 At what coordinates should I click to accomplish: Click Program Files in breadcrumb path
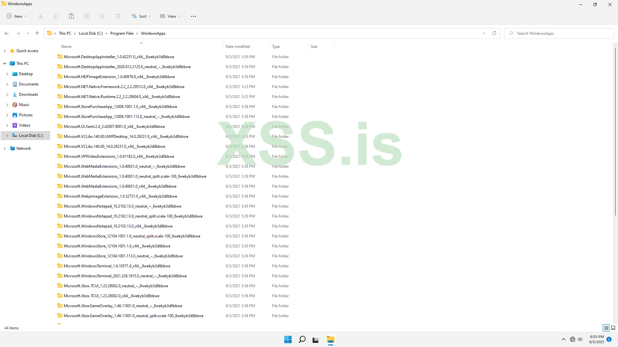tap(122, 33)
